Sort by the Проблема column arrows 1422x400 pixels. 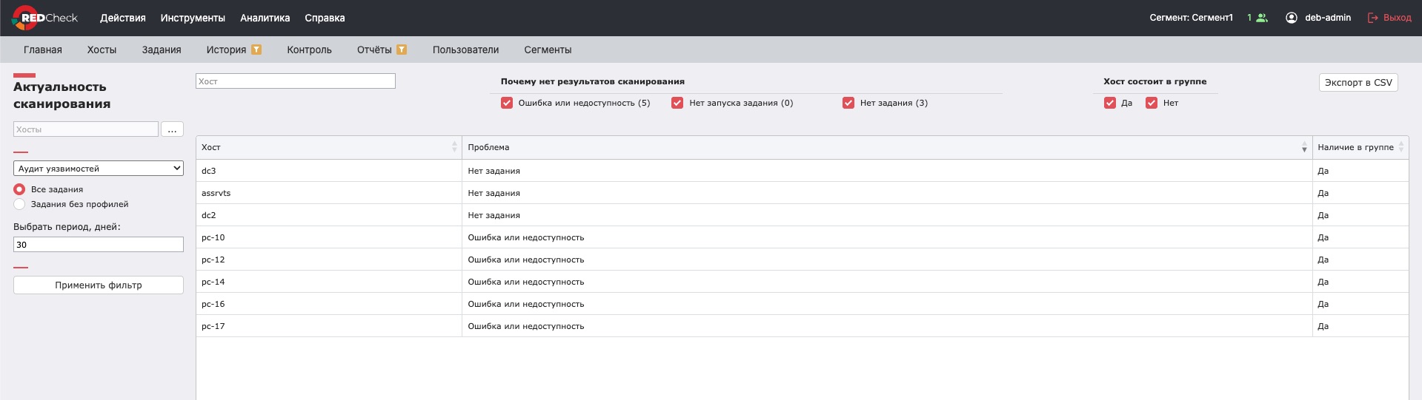point(1304,147)
